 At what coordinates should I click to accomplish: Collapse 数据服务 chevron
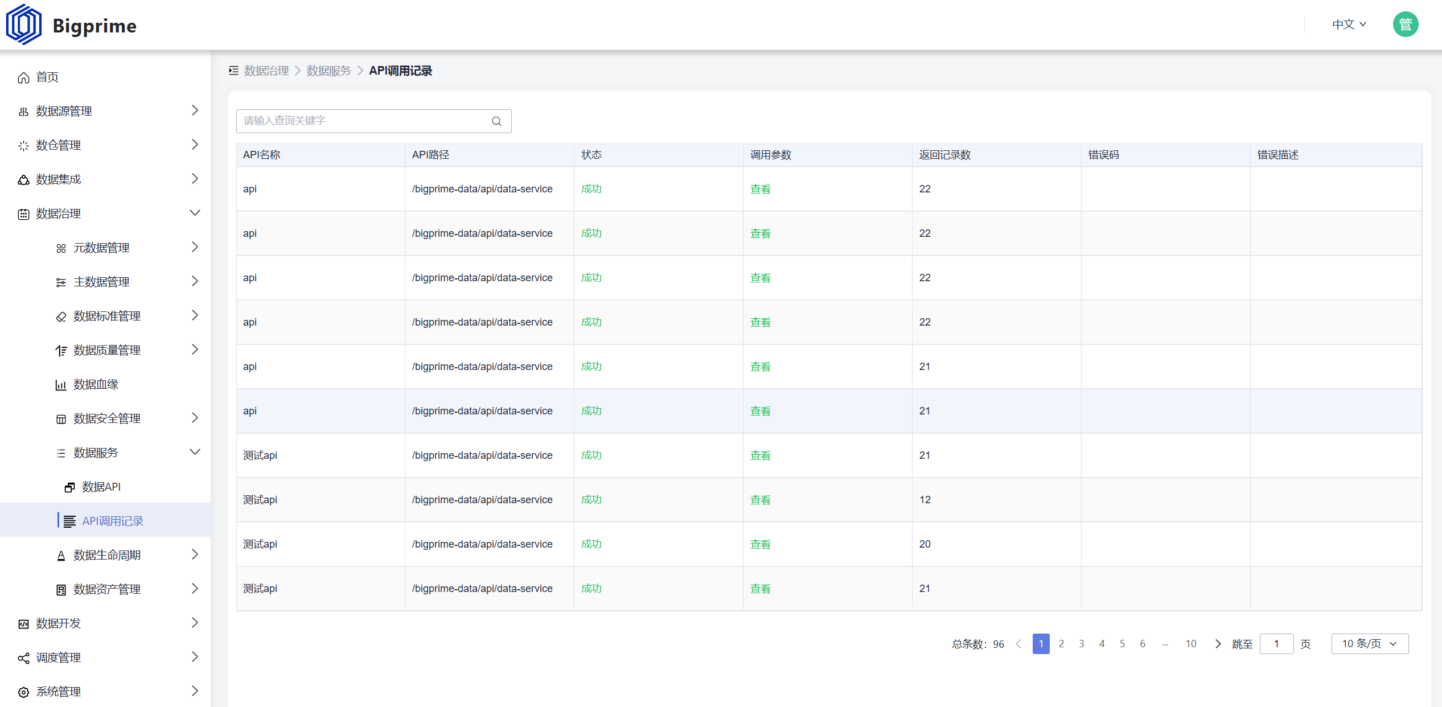click(195, 452)
